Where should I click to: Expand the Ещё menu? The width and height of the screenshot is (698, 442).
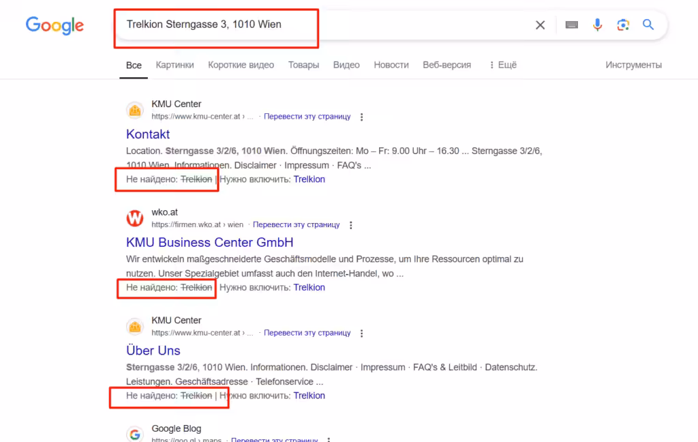click(x=503, y=65)
